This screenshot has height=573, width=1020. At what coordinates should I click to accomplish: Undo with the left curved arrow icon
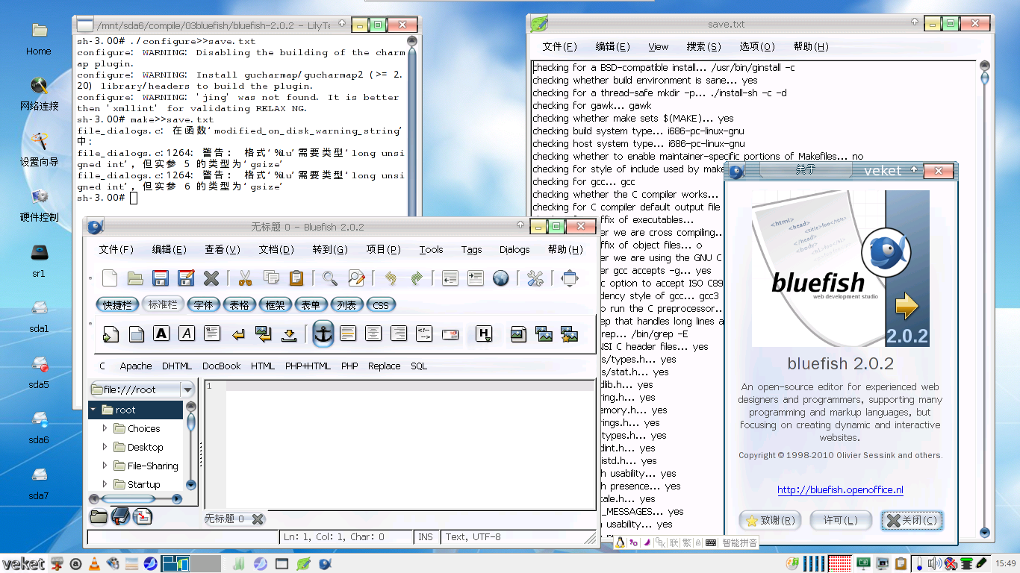coord(391,278)
